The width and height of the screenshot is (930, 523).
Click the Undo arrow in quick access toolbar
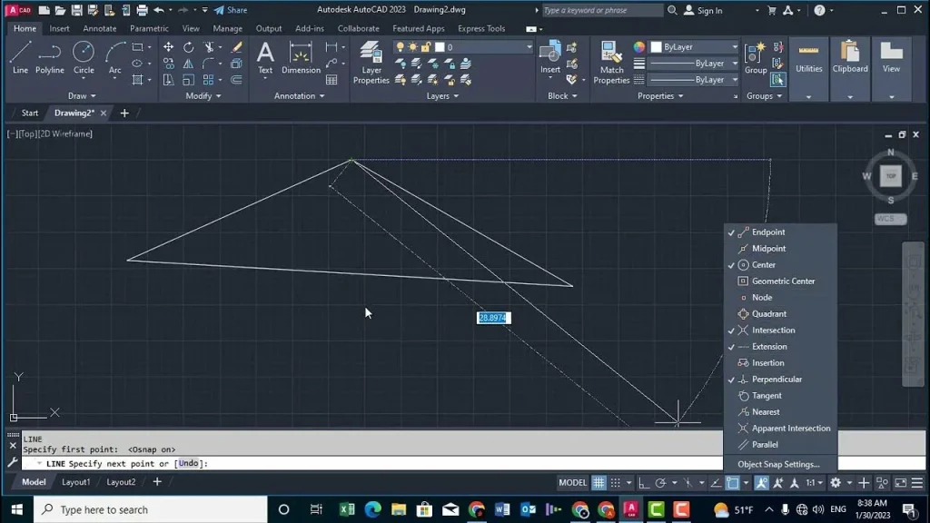(158, 10)
